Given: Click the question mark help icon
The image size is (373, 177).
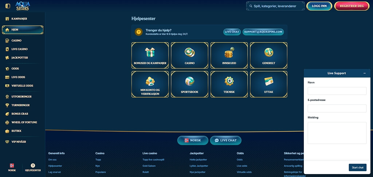Looking at the screenshot, I should pos(139,32).
